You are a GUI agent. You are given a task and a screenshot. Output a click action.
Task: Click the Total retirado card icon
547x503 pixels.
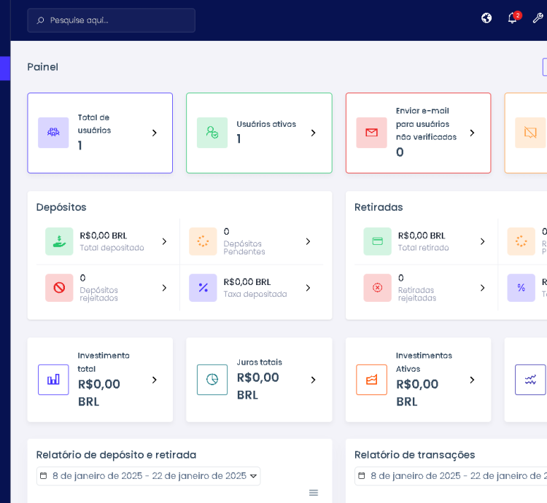377,241
